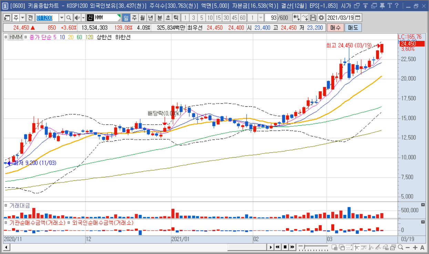Expand the stock code 011200 dropdown arrow
This screenshot has width=429, height=254.
[61, 18]
